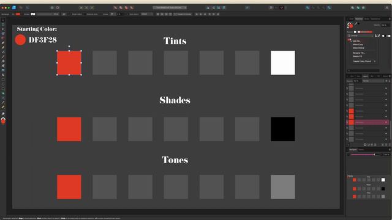
Task: Open blend ranges gear in Layers panel
Action: tap(386, 81)
